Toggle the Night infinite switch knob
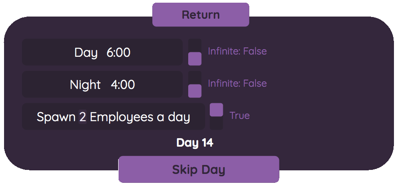The image size is (398, 186). [x=195, y=91]
